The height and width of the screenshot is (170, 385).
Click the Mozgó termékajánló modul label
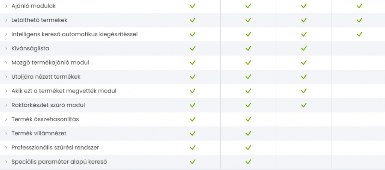tap(50, 62)
